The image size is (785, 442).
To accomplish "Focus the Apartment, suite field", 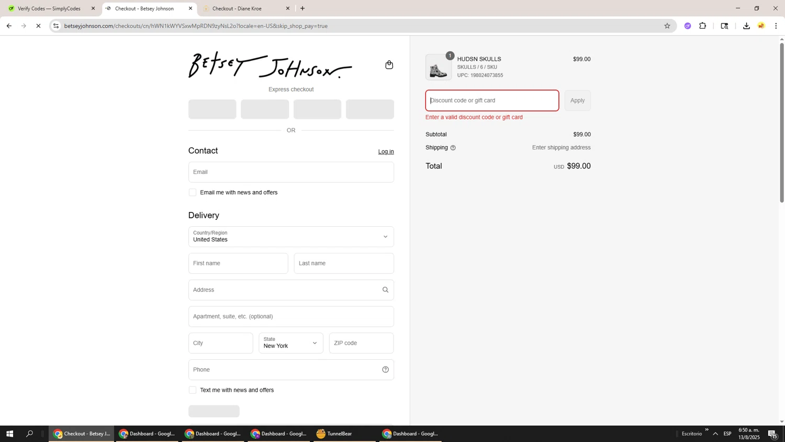I will tap(291, 317).
